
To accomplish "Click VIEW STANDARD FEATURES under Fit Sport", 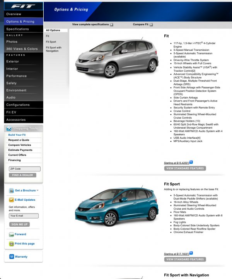I will (x=185, y=259).
